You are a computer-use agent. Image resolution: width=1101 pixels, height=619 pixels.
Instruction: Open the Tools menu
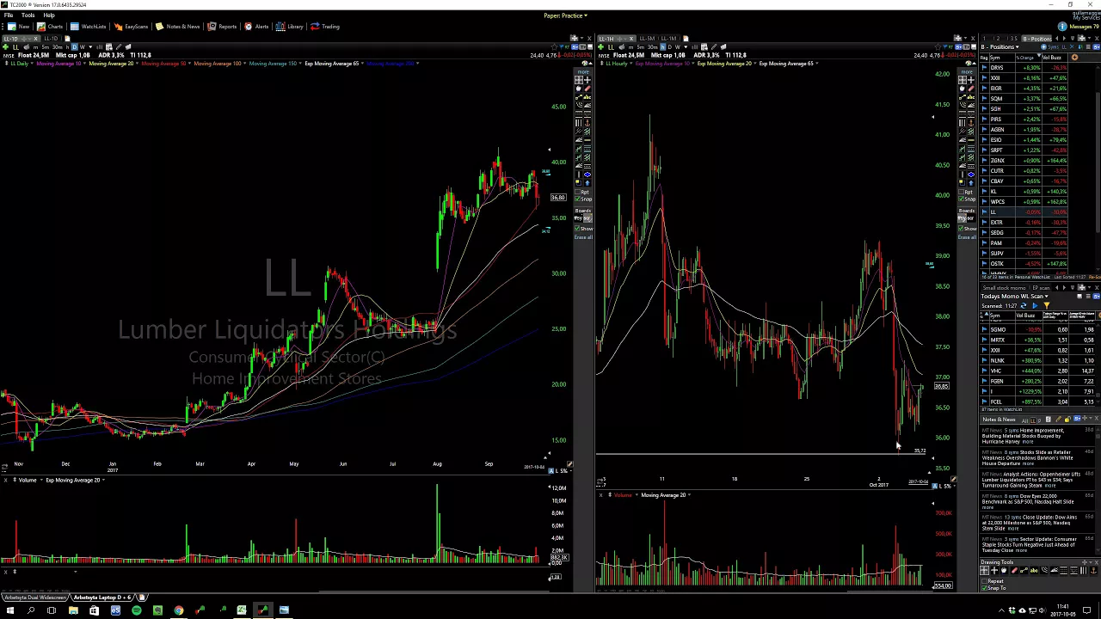[x=28, y=15]
